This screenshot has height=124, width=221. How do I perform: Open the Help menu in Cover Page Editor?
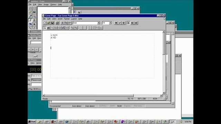pos(80,19)
